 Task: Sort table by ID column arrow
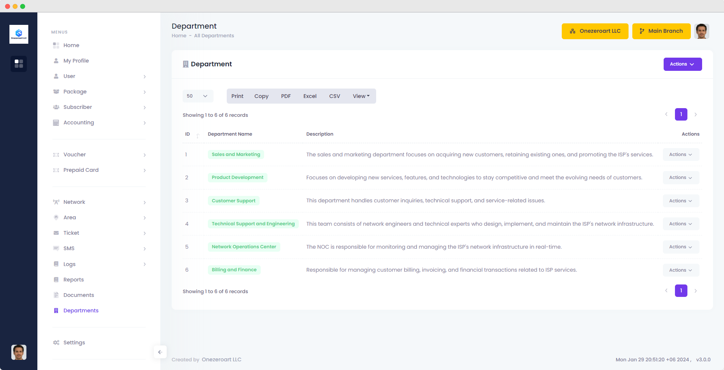pos(198,136)
